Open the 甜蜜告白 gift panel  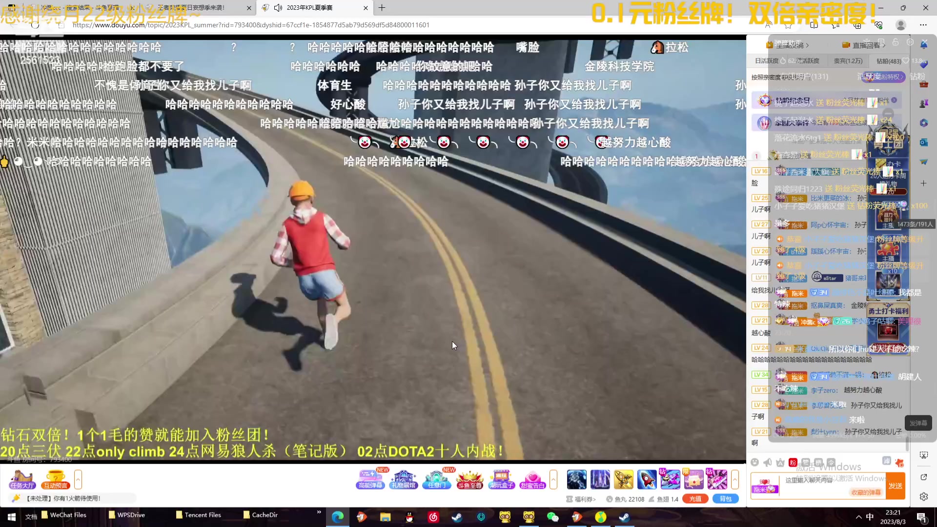[533, 480]
